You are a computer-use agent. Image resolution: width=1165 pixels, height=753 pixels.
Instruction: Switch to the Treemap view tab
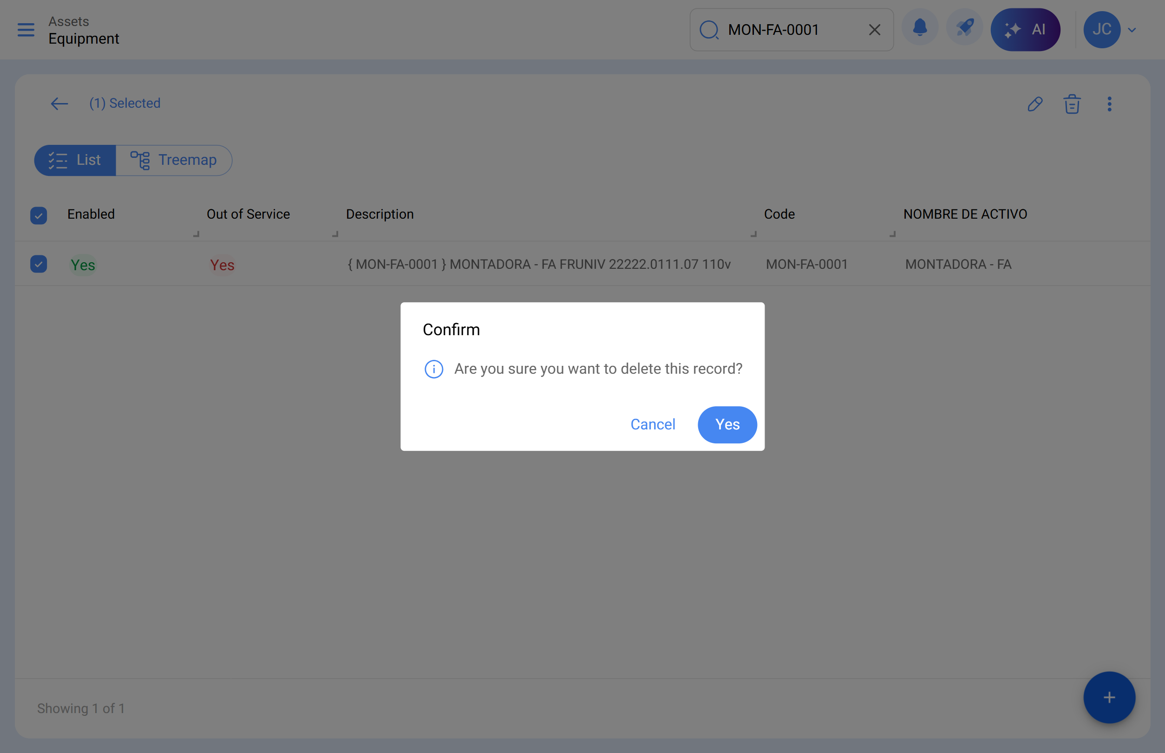pyautogui.click(x=174, y=160)
